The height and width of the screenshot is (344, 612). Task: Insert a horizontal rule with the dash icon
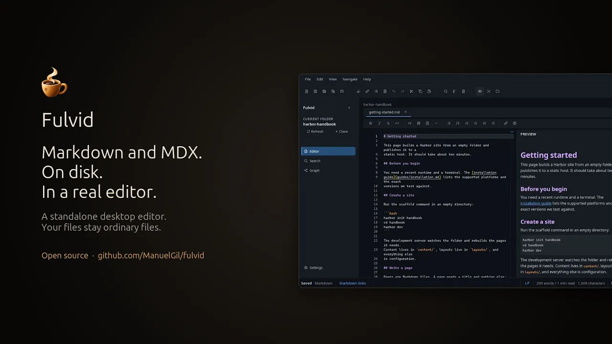[x=436, y=123]
